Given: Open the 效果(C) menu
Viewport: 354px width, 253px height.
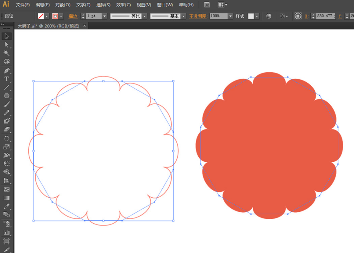Looking at the screenshot, I should (x=123, y=5).
